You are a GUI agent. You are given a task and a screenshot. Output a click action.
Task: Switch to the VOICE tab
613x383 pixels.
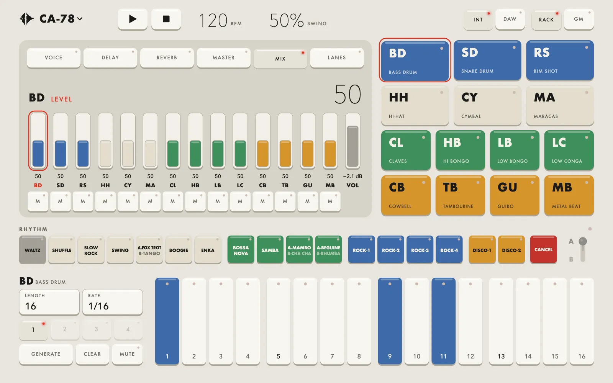tap(54, 58)
